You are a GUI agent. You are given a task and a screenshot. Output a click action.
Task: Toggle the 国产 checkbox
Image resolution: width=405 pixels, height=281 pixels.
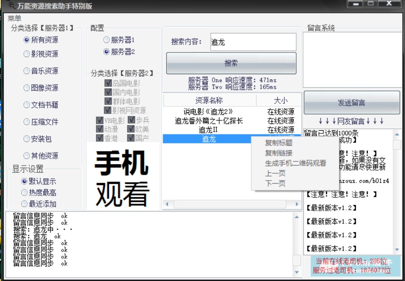131,138
